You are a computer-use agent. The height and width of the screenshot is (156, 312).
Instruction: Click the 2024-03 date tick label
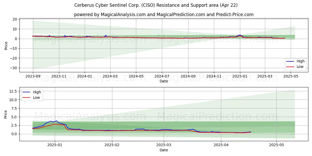(110, 77)
